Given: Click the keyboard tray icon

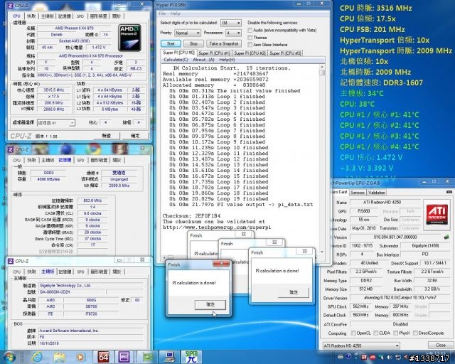Looking at the screenshot, I should coord(341,357).
